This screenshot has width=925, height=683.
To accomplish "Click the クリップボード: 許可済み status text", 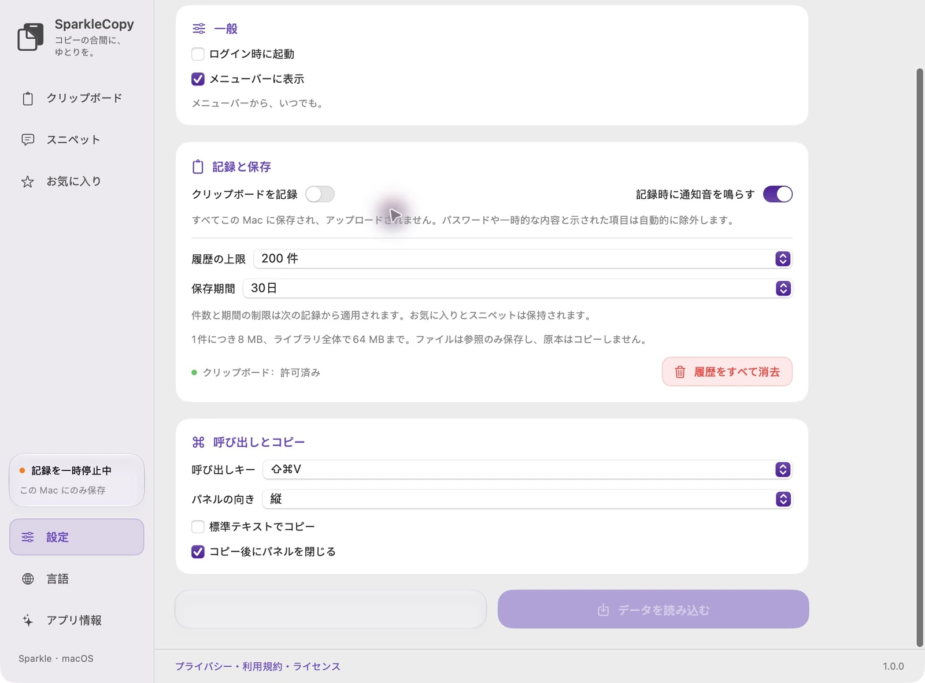I will (261, 373).
